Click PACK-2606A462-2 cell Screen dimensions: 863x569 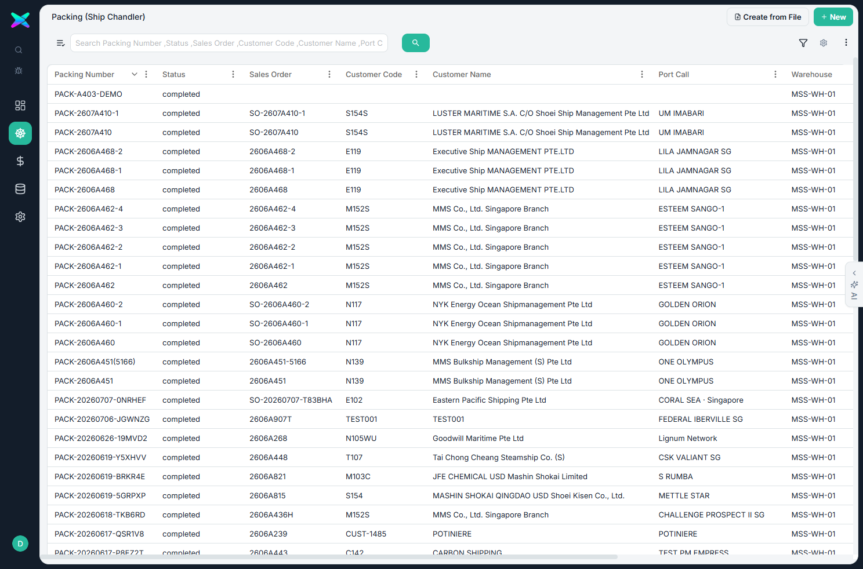[x=89, y=247]
